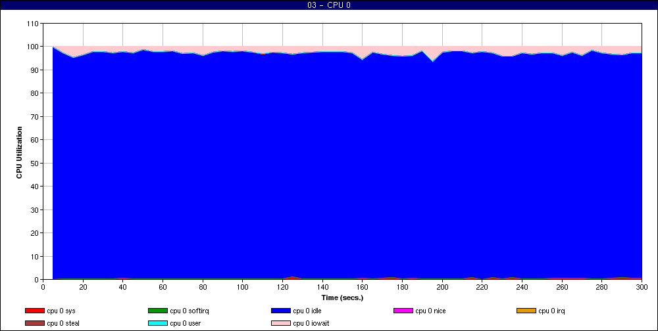Click the 50 label on the y-axis
The width and height of the screenshot is (658, 331).
coord(34,163)
